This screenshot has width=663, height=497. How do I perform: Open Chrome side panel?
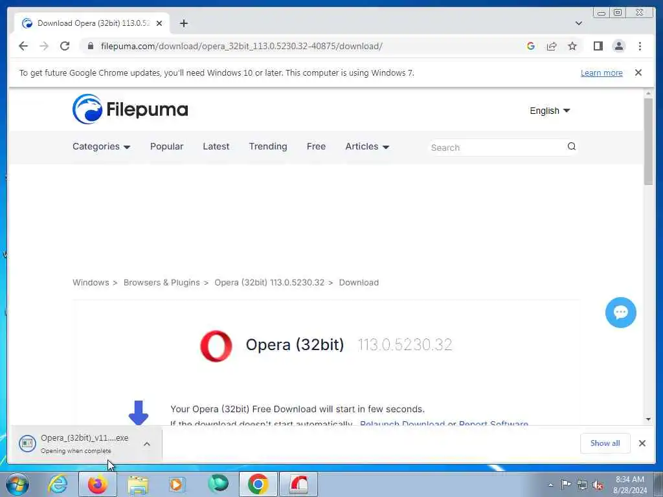point(598,46)
